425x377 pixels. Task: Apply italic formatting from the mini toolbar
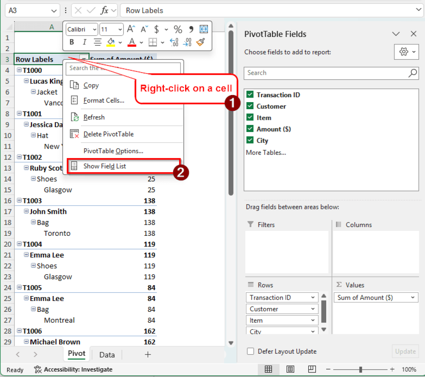(84, 42)
